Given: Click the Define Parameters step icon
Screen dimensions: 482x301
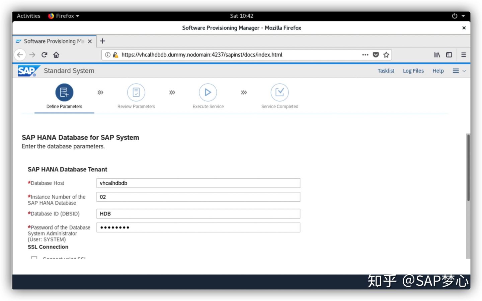Looking at the screenshot, I should (64, 92).
